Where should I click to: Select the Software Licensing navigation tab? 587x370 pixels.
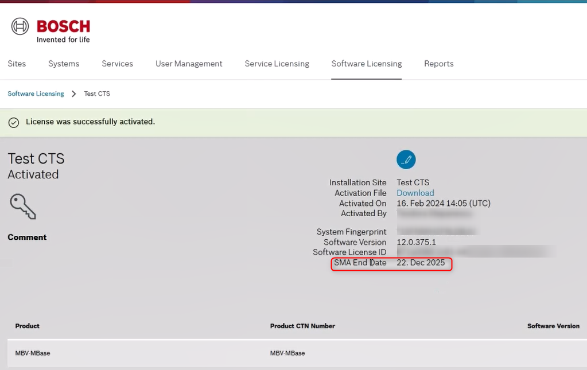tap(366, 64)
